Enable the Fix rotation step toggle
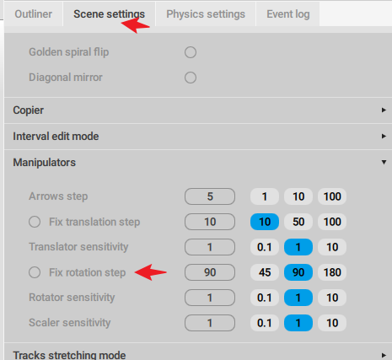This screenshot has width=392, height=360. point(35,272)
